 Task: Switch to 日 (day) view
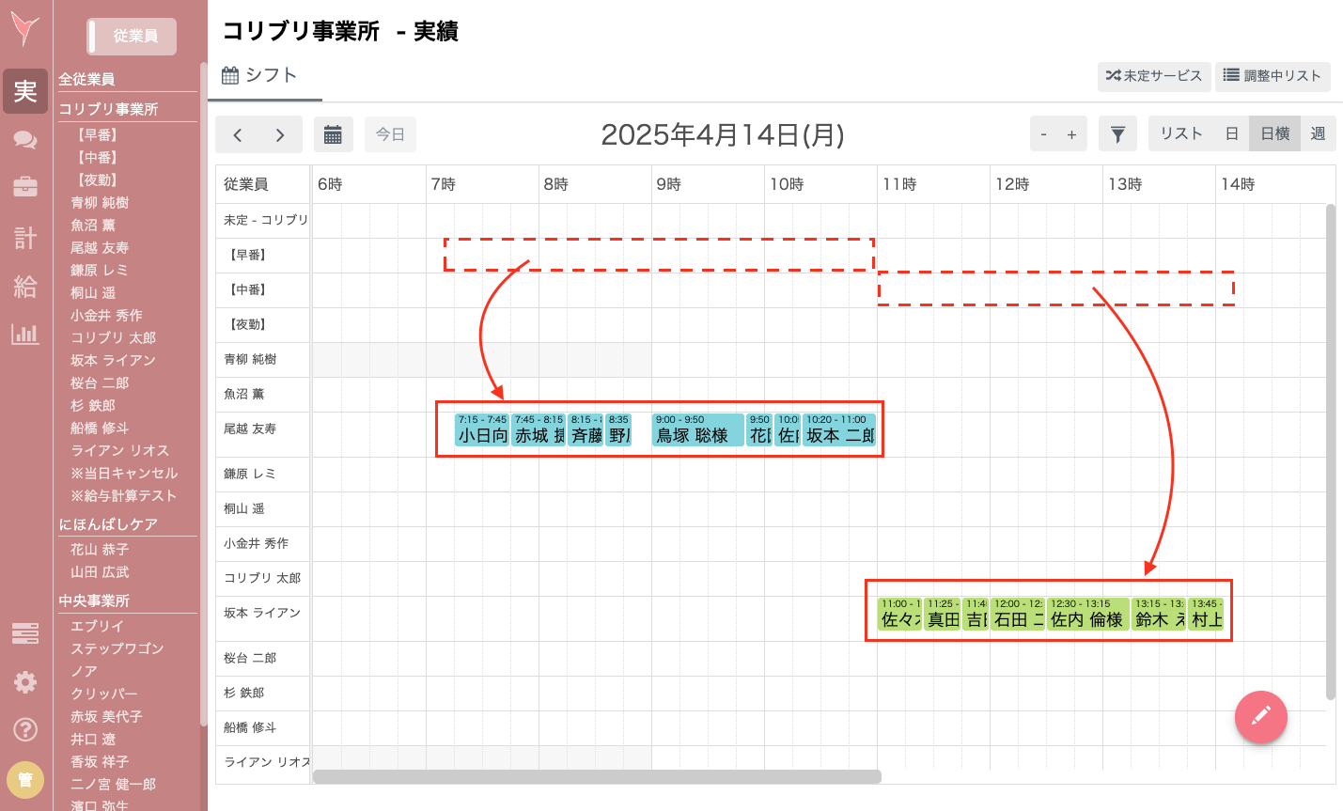coord(1231,133)
